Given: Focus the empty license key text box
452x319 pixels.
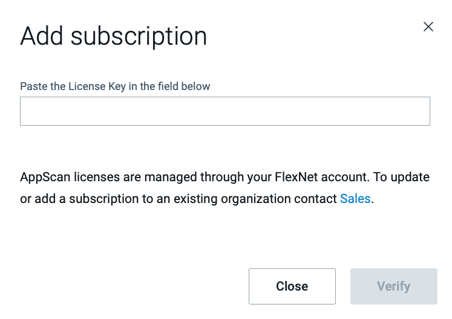Looking at the screenshot, I should pyautogui.click(x=224, y=111).
